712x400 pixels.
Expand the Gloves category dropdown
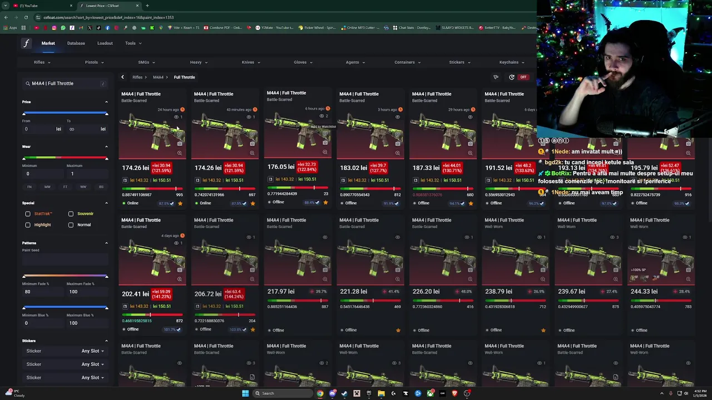[x=303, y=62]
